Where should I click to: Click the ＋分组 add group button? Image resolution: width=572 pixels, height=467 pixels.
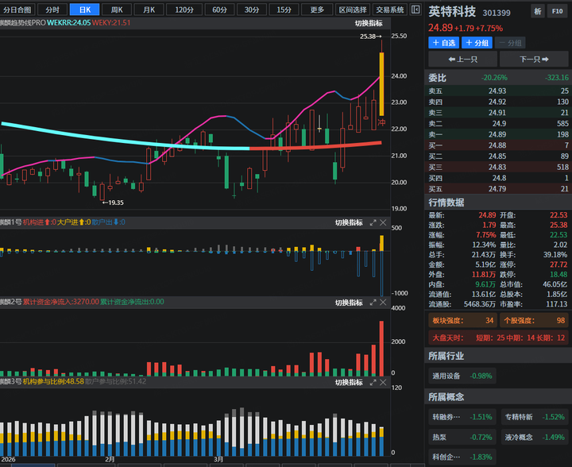click(x=477, y=43)
